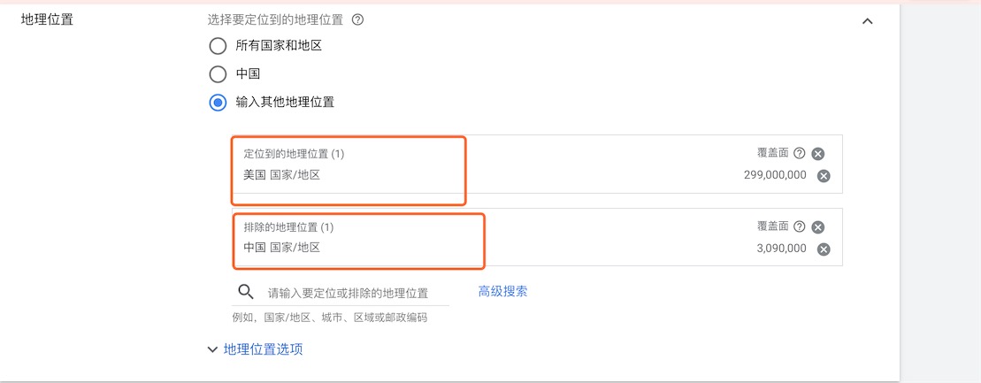Remove all targeted locations via header X
The image size is (981, 383).
point(817,154)
